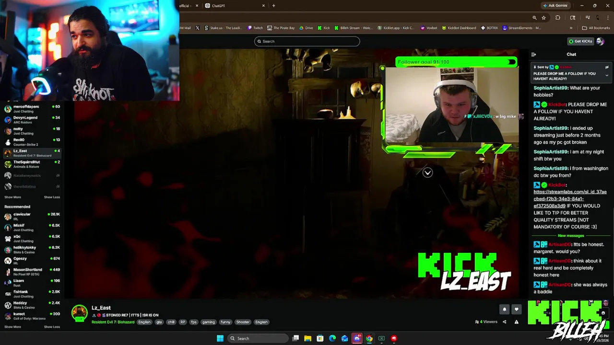Open the X (Twitter) bookmark icon

click(197, 28)
